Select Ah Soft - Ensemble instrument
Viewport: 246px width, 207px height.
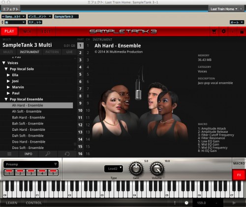(36, 111)
